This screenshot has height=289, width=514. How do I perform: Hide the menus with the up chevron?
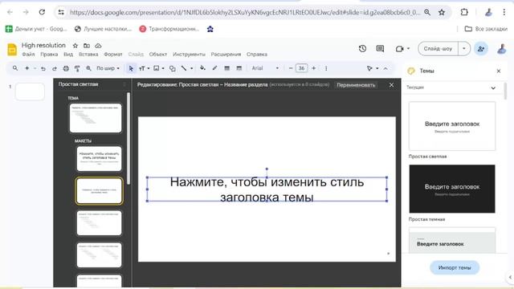(385, 68)
